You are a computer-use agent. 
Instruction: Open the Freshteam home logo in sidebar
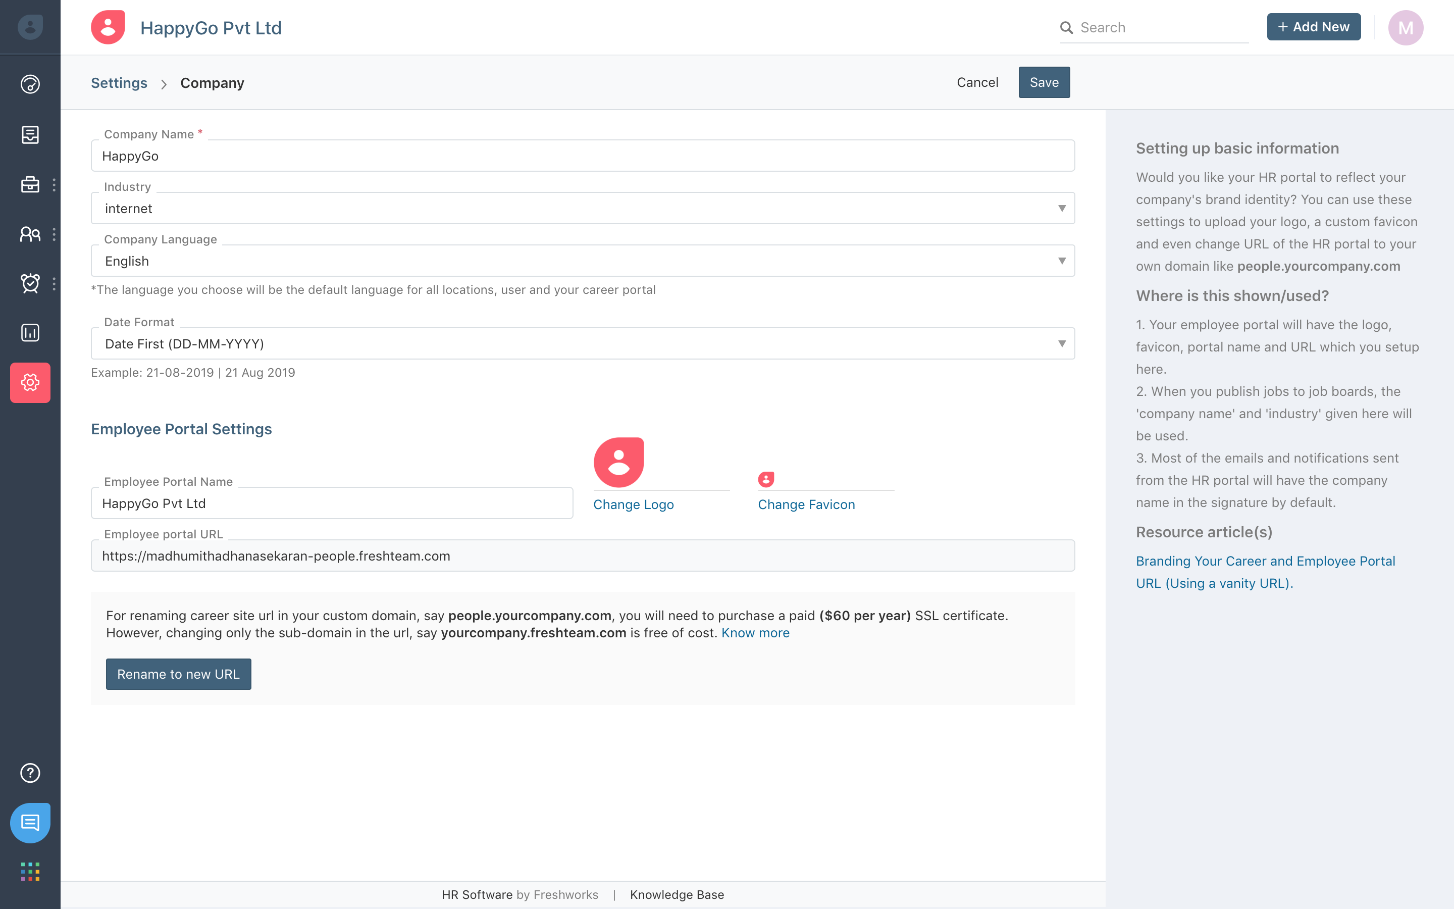(30, 27)
